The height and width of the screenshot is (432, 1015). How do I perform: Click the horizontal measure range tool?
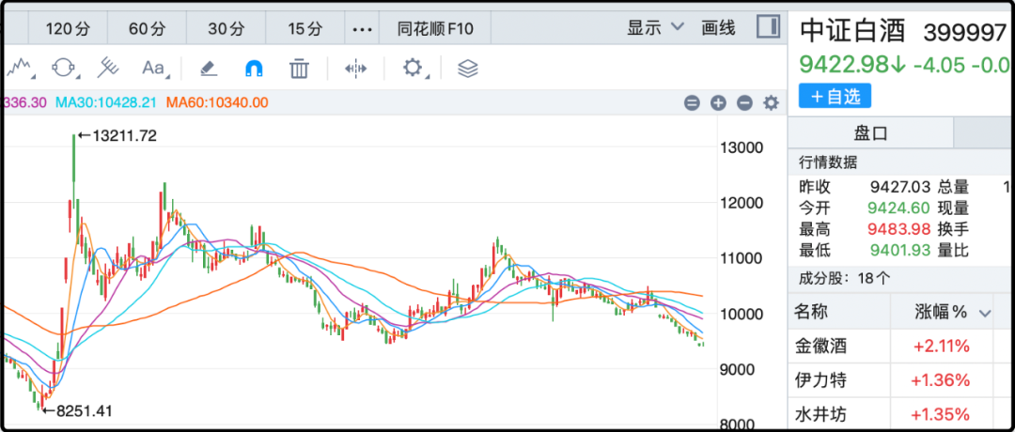(355, 69)
